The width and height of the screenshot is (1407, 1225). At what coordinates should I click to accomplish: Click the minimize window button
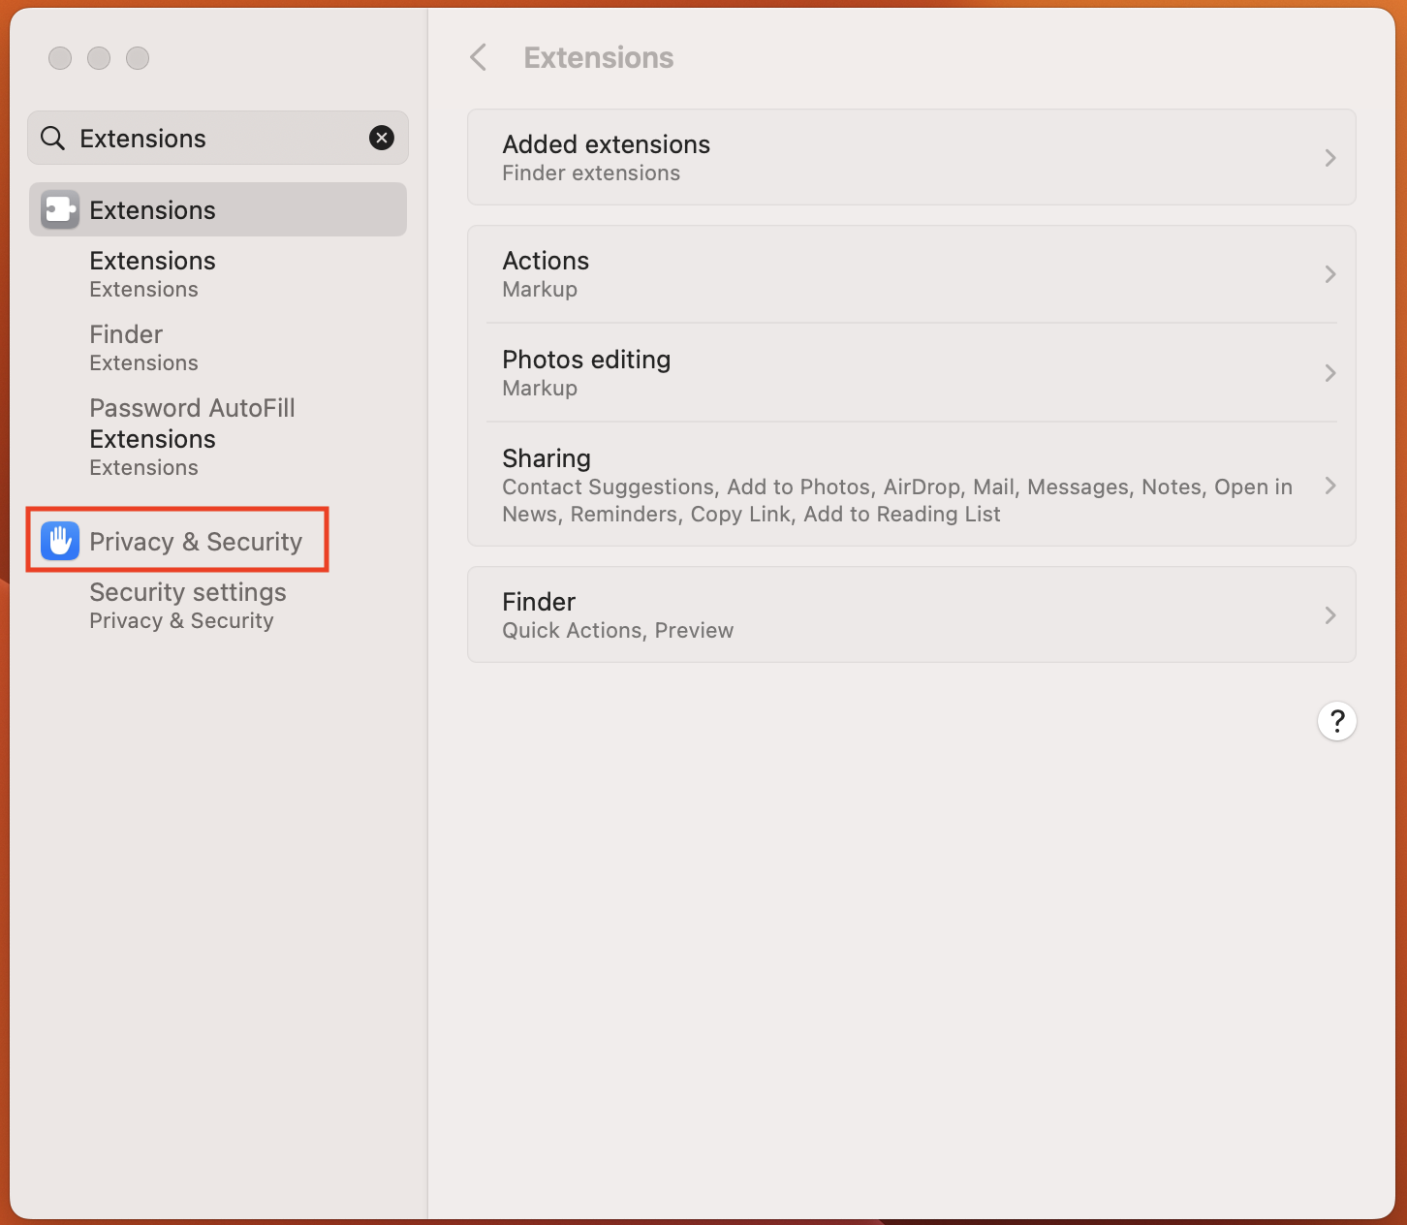click(99, 58)
